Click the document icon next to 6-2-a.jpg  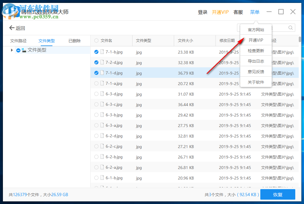click(x=102, y=167)
